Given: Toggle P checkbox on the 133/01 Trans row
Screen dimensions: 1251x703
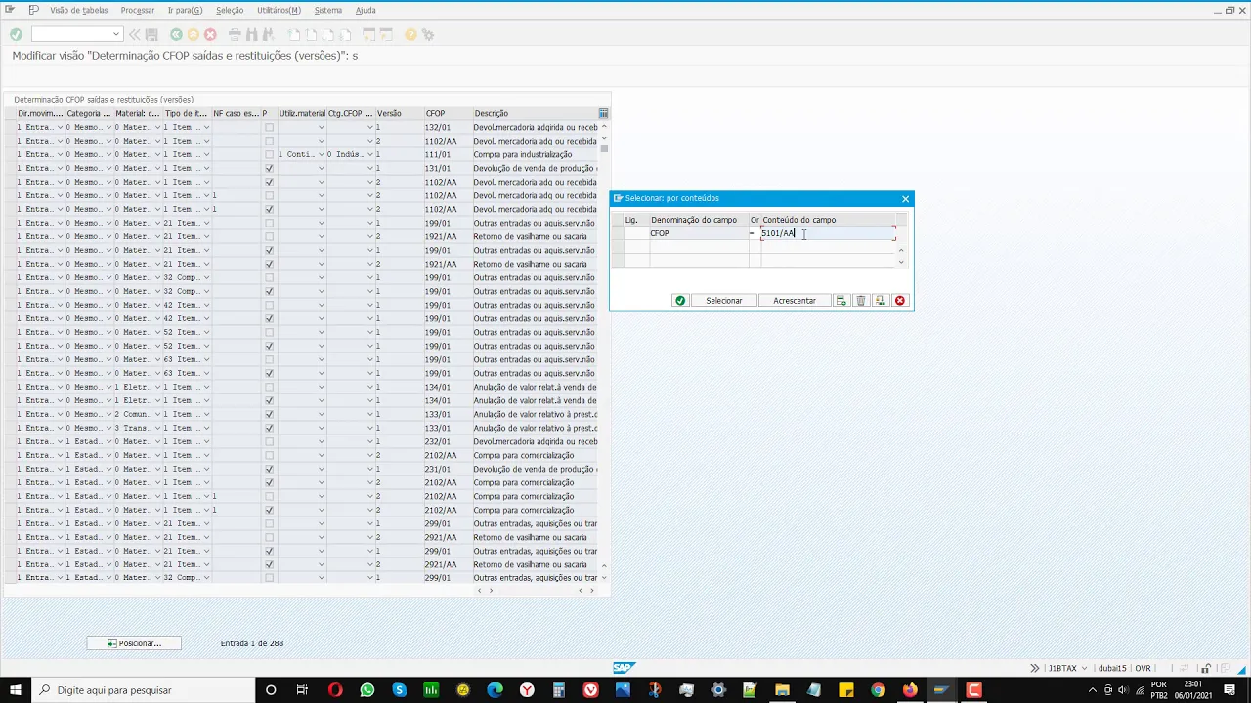Looking at the screenshot, I should coord(269,428).
